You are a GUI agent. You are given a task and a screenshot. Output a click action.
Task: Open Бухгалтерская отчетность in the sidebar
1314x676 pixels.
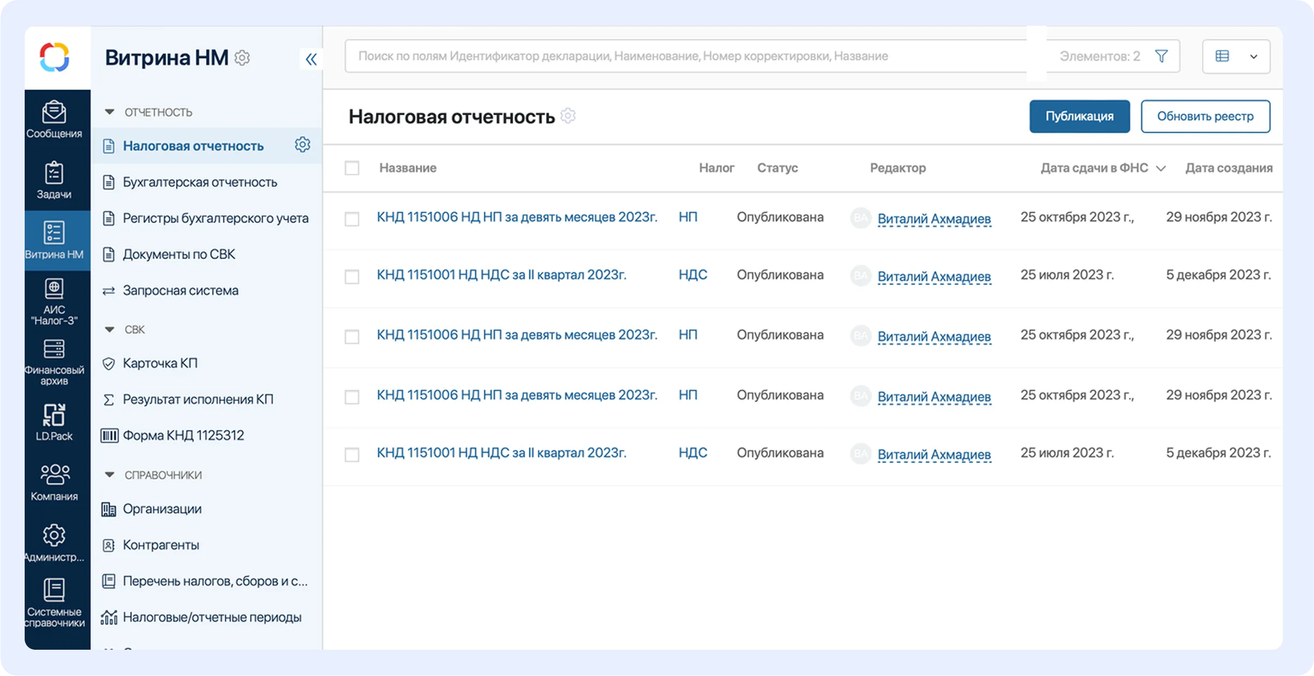(x=200, y=182)
